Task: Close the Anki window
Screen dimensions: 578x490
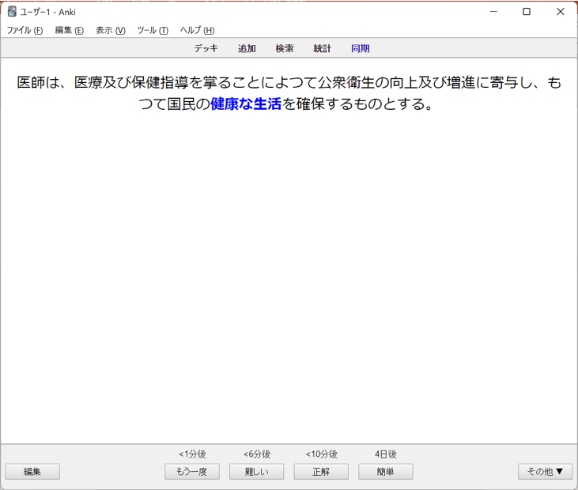Action: (561, 12)
